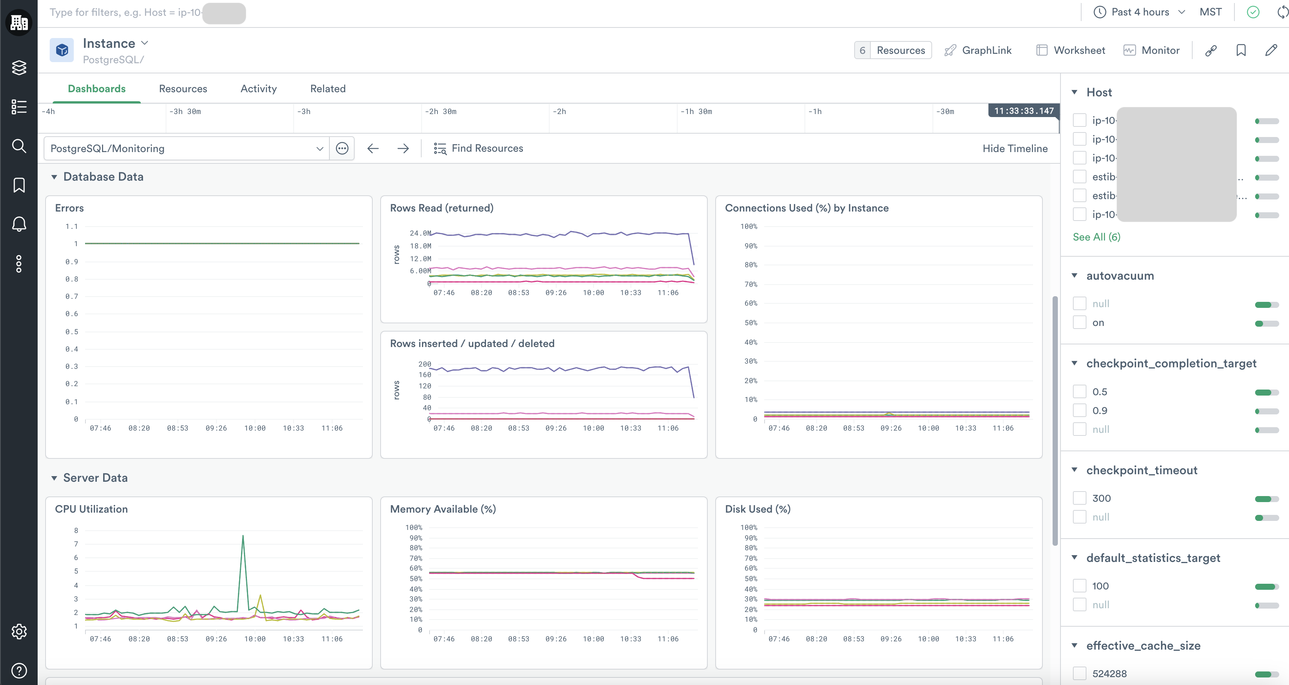Switch to the Resources tab
This screenshot has height=685, width=1289.
coord(183,88)
